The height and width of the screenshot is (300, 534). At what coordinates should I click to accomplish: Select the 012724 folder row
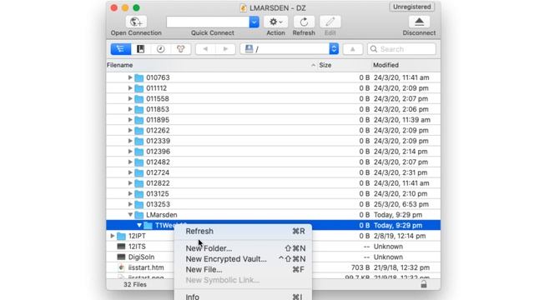[273, 172]
